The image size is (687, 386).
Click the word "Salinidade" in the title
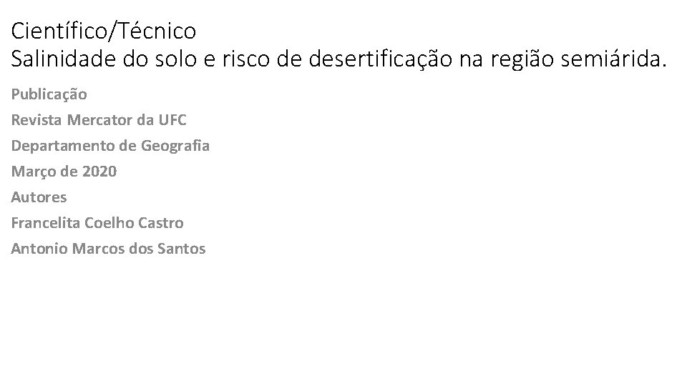click(63, 58)
